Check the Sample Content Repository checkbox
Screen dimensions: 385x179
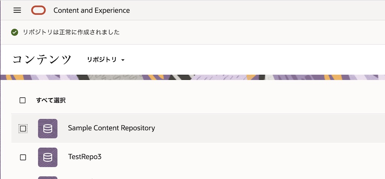point(23,129)
